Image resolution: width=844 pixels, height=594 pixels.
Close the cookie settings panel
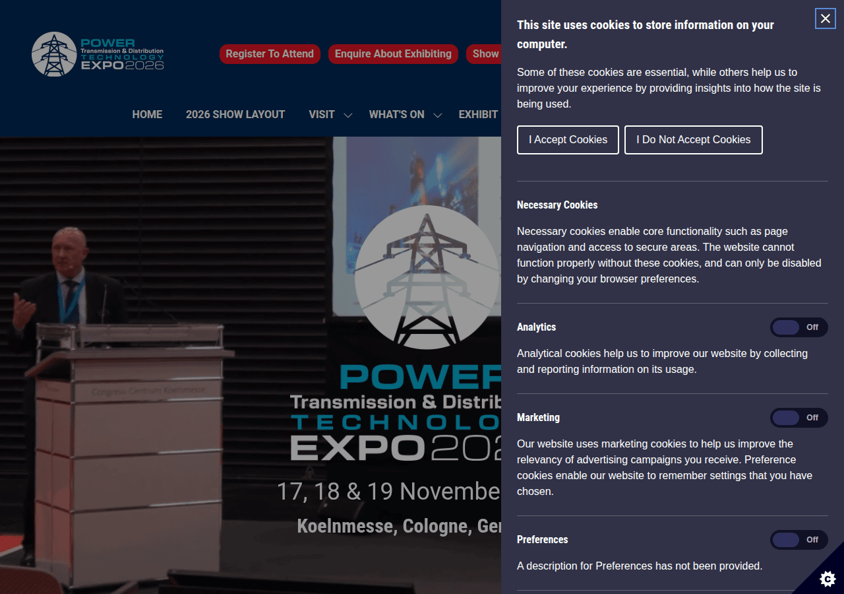pyautogui.click(x=825, y=18)
